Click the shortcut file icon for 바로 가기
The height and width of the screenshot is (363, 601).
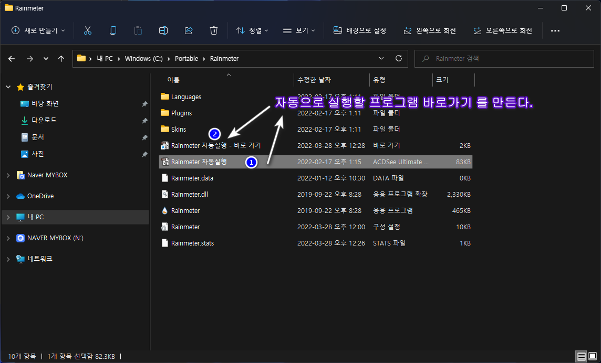click(165, 145)
